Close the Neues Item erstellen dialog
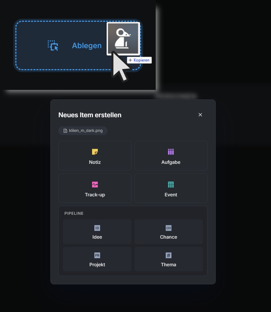 point(200,115)
